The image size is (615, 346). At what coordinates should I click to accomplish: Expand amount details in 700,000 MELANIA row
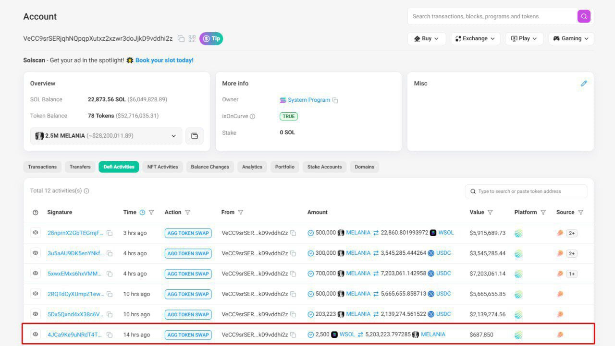(x=310, y=274)
